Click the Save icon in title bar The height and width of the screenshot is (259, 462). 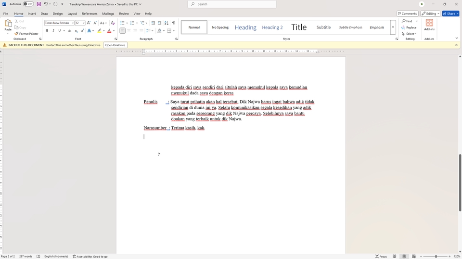[39, 4]
